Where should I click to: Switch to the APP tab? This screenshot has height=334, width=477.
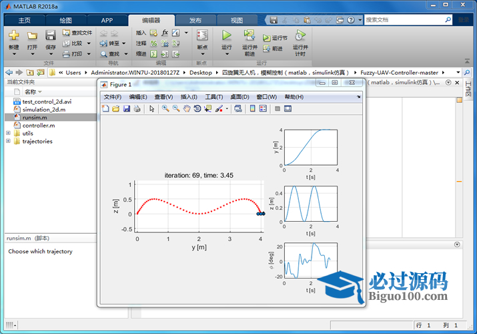[x=107, y=21]
